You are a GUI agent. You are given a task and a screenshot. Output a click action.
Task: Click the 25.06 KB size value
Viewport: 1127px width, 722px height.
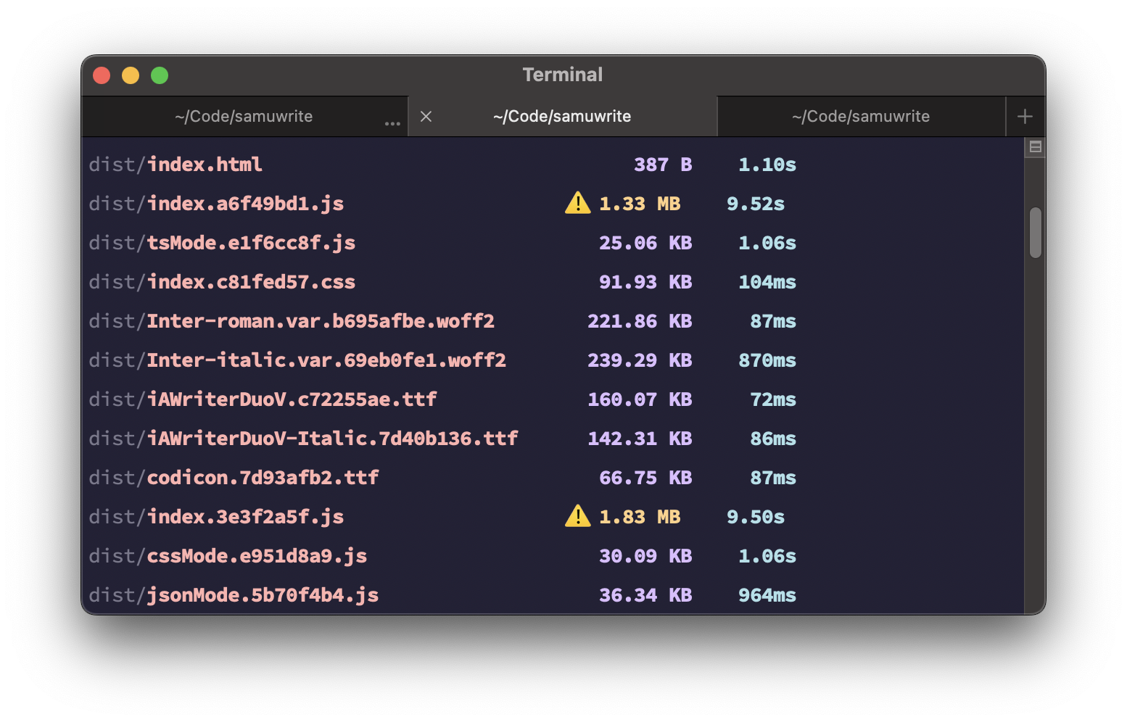(645, 243)
